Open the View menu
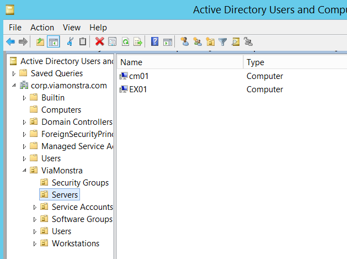 71,27
